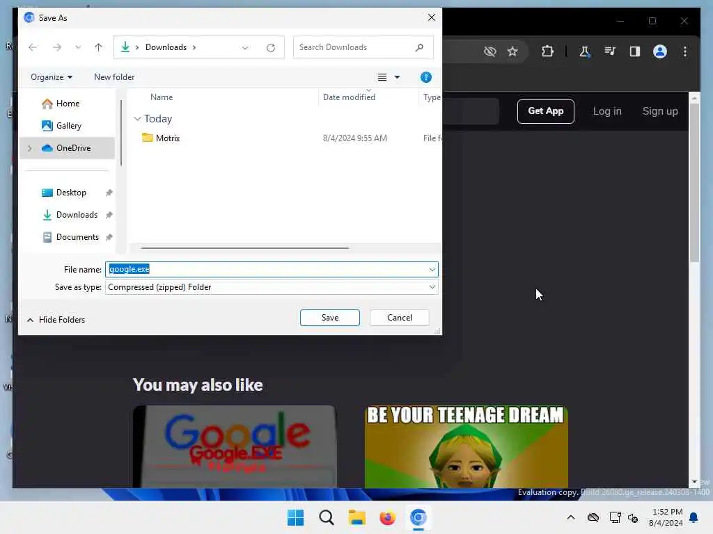713x534 pixels.
Task: Click the browser page vertical scrollbar
Action: (x=694, y=181)
